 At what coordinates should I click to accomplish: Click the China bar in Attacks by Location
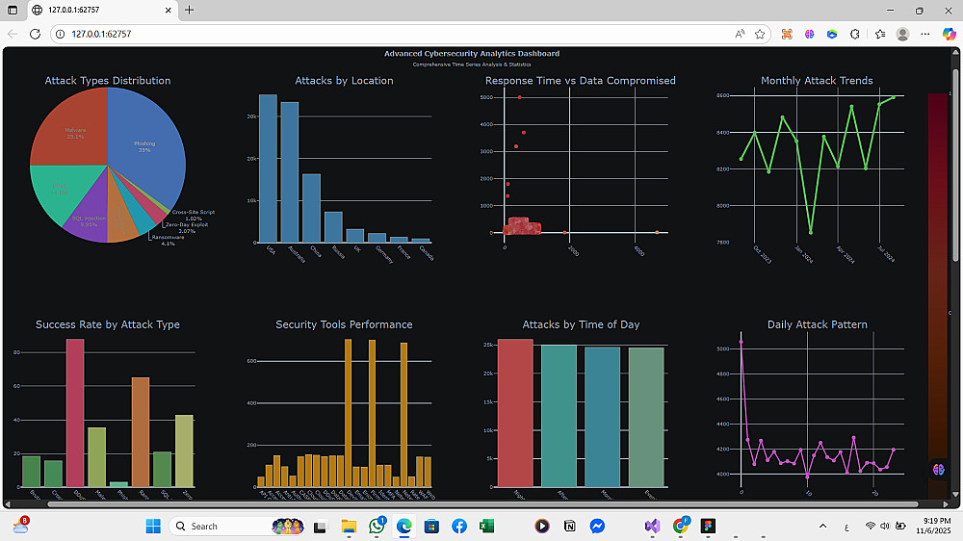point(311,208)
